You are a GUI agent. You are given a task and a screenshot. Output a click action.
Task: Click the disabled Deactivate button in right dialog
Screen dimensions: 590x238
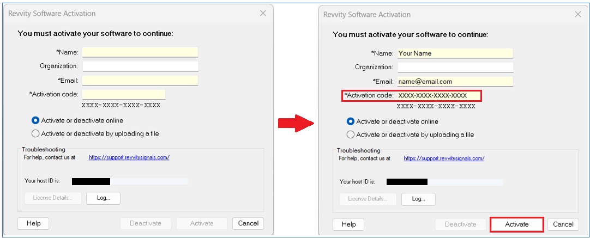(461, 224)
